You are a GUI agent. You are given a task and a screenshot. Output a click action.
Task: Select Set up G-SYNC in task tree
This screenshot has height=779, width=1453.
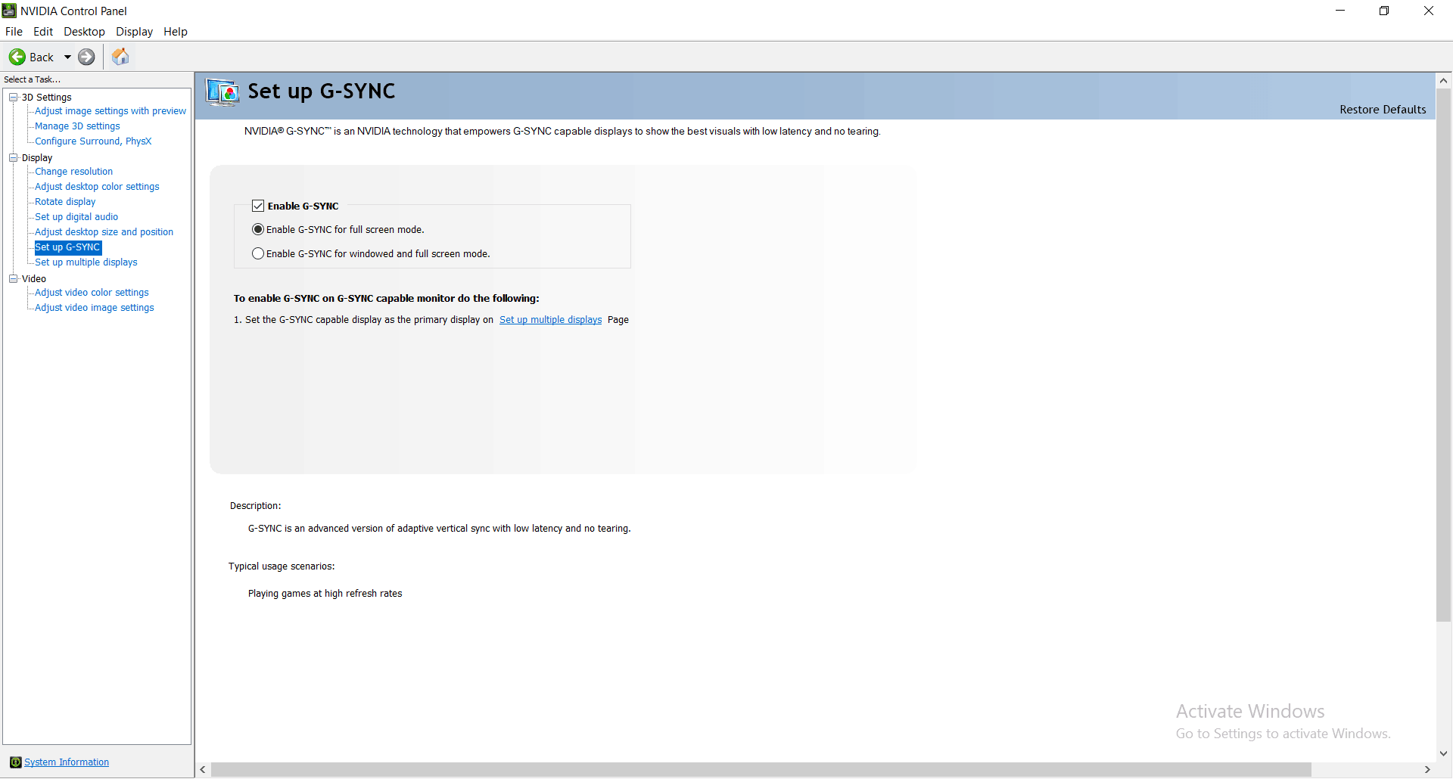coord(67,247)
